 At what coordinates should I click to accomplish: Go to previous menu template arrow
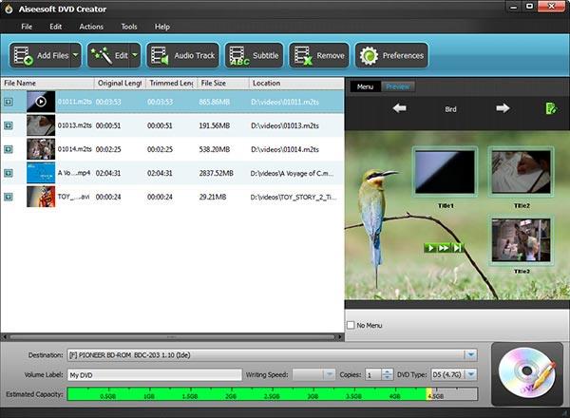tap(400, 108)
